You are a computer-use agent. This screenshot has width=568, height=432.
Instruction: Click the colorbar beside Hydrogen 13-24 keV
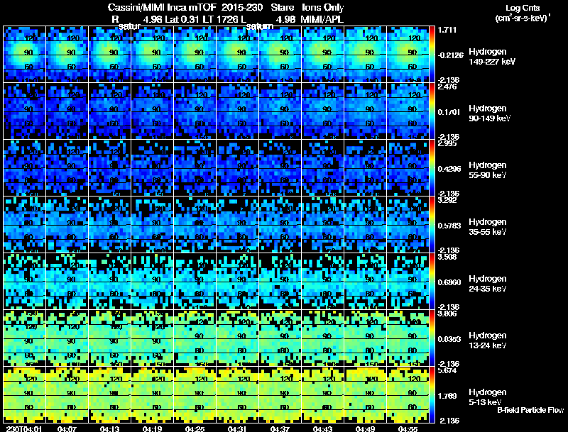(432, 338)
